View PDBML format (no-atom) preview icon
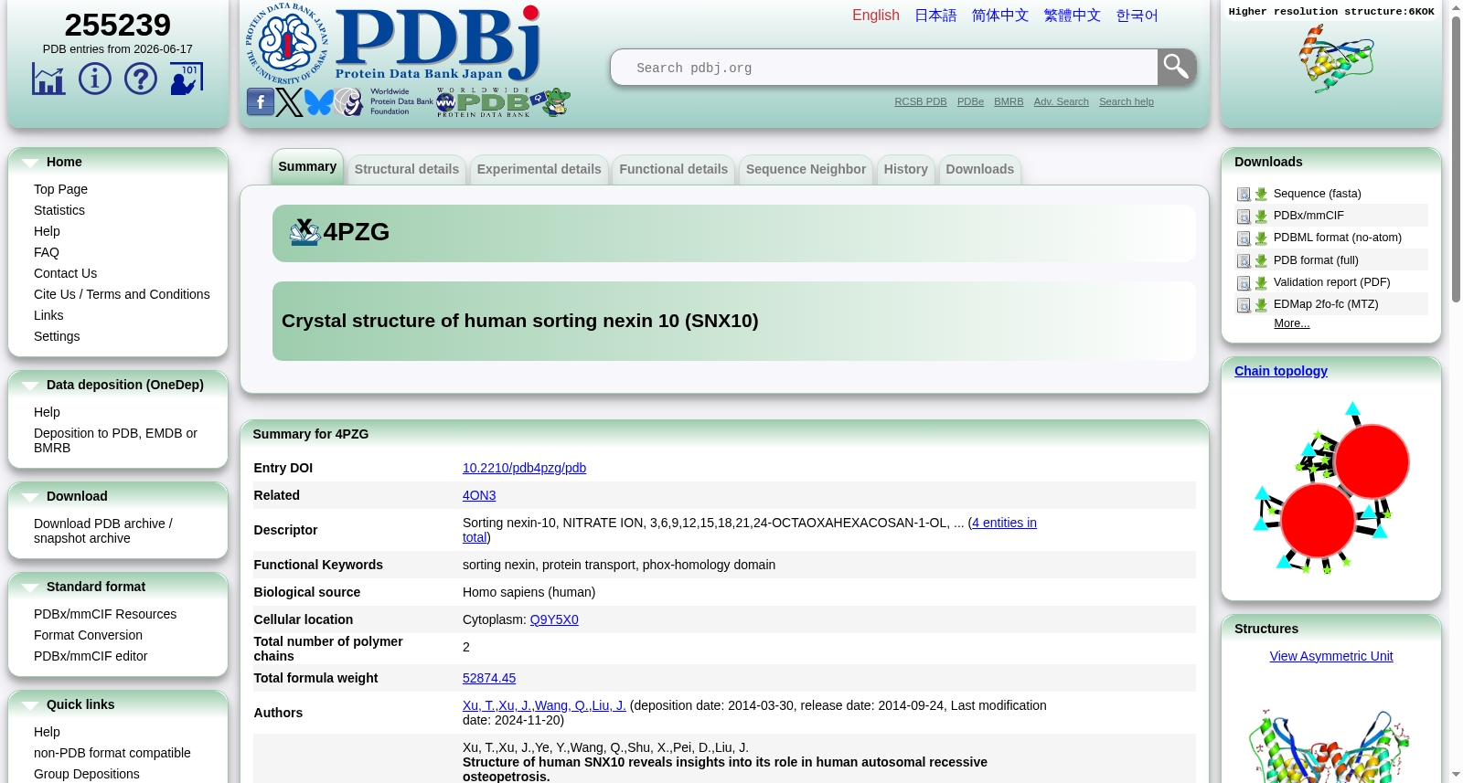 coord(1244,238)
